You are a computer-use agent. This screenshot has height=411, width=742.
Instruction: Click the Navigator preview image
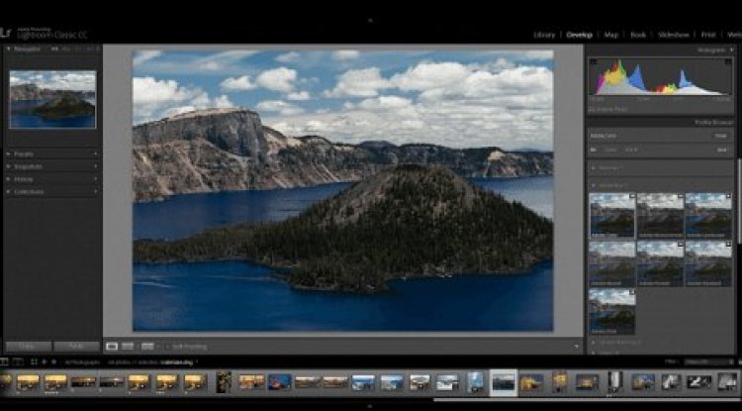coord(52,99)
